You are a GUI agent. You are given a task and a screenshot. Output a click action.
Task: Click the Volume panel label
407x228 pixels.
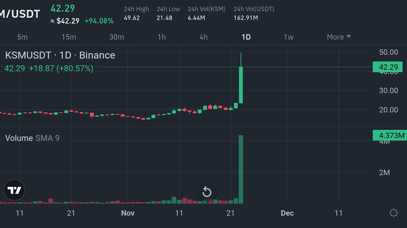[x=19, y=138]
